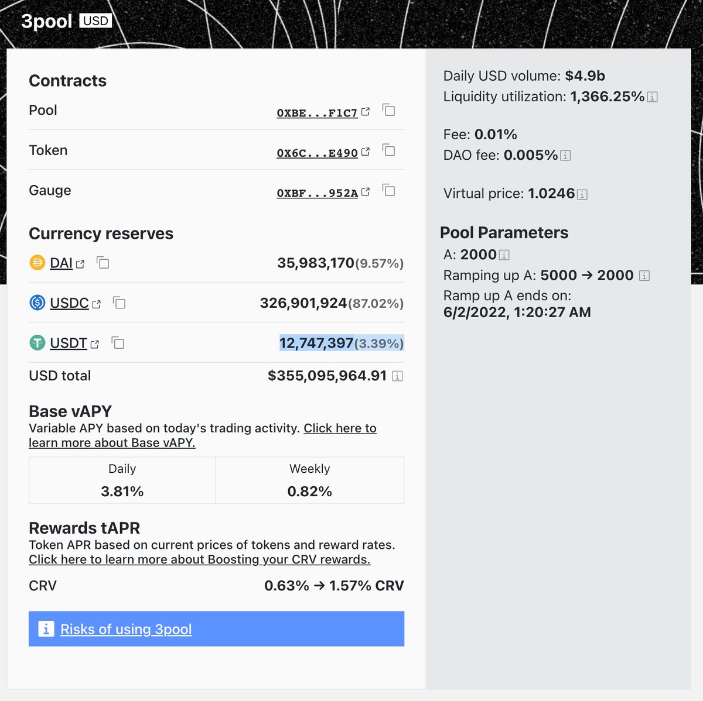
Task: Click the Liquidity utilization info icon
Action: 652,97
